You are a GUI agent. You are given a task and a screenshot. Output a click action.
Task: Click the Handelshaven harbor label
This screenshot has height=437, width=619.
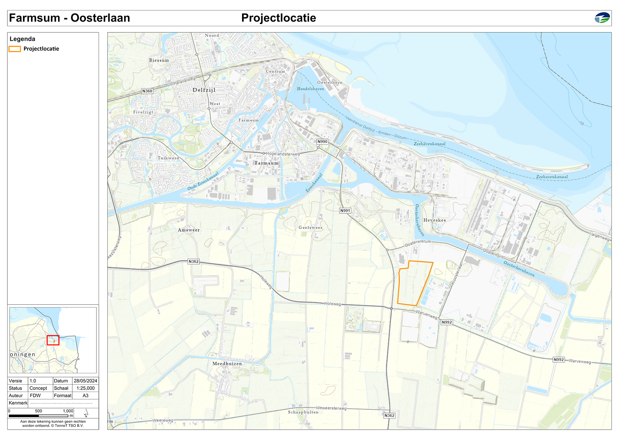(x=310, y=89)
